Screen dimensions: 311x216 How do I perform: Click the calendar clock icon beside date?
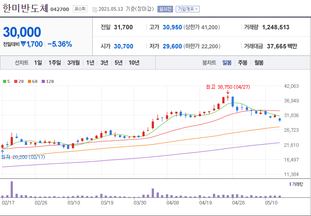point(95,9)
